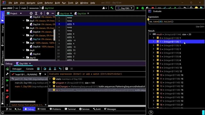Close Day10Kt debug session tab
Image resolution: width=205 pixels, height=115 pixels.
(30, 64)
